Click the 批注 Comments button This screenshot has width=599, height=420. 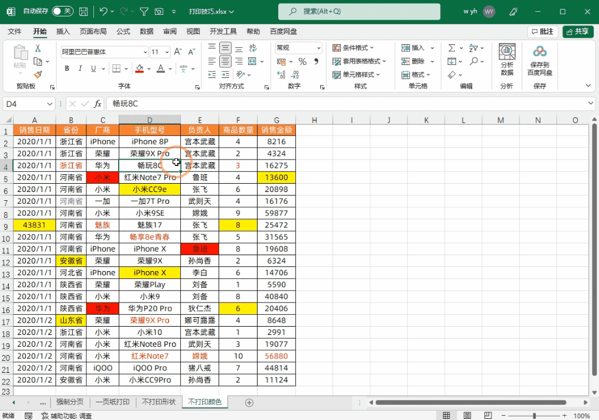tap(543, 31)
